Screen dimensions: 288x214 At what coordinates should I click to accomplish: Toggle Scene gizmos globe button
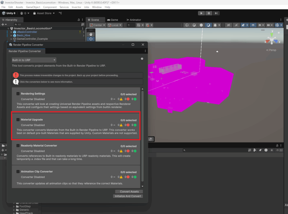(x=277, y=25)
